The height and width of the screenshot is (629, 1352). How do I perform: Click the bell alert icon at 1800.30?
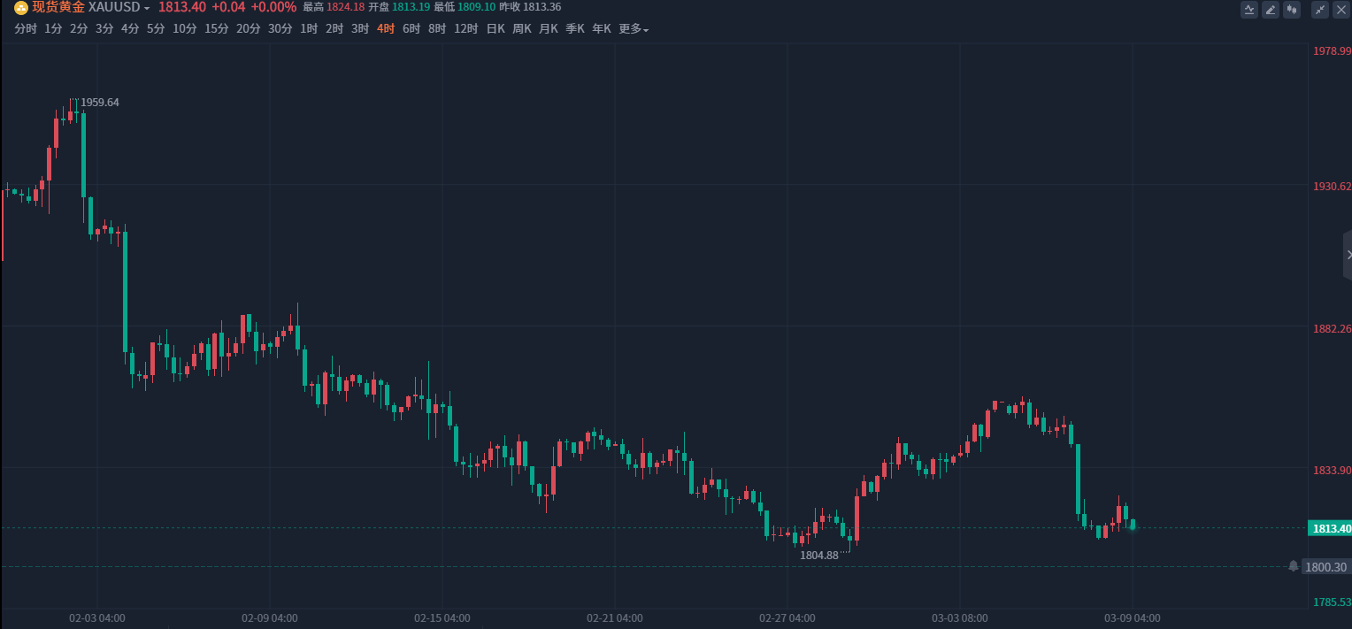coord(1294,566)
